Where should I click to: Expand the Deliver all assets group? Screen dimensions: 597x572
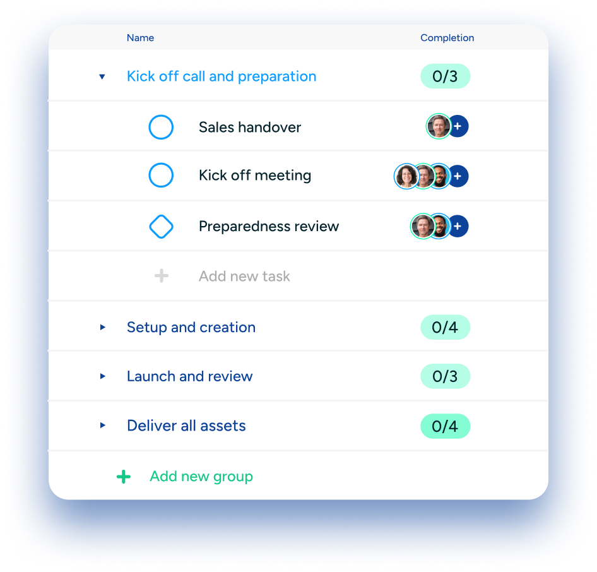click(x=102, y=426)
